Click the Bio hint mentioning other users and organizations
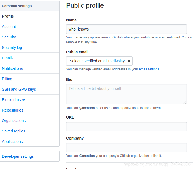The height and width of the screenshot is (169, 193). pyautogui.click(x=114, y=108)
